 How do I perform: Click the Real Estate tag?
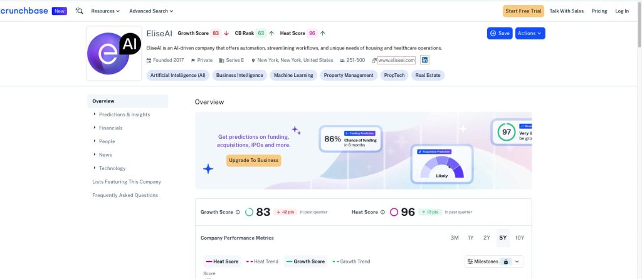pyautogui.click(x=428, y=75)
